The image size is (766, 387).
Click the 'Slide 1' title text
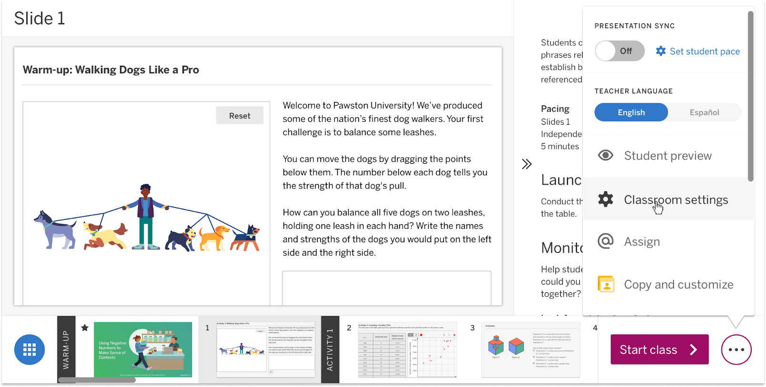(x=39, y=18)
